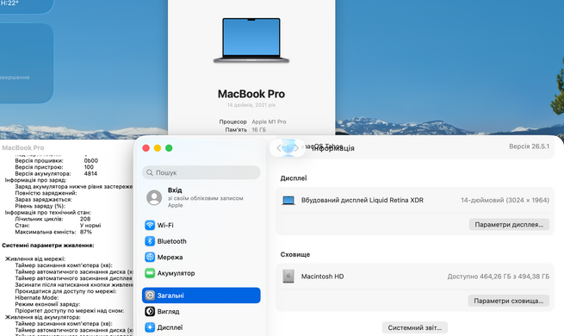Click '14-дюймовий (3024 × 1964)' value
The width and height of the screenshot is (564, 336).
point(505,200)
